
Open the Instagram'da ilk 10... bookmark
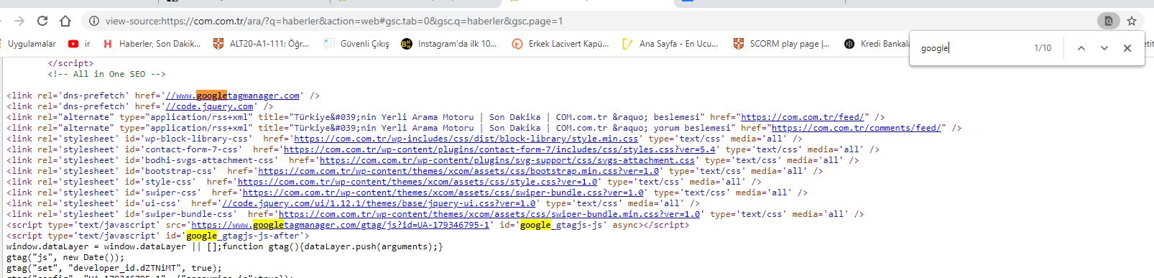pyautogui.click(x=449, y=44)
